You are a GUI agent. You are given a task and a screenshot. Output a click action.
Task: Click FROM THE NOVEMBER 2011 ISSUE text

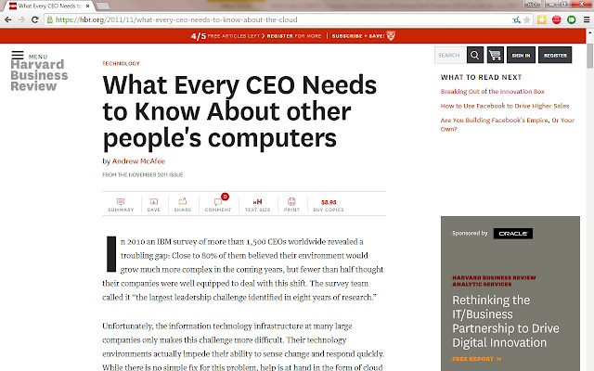tap(142, 175)
